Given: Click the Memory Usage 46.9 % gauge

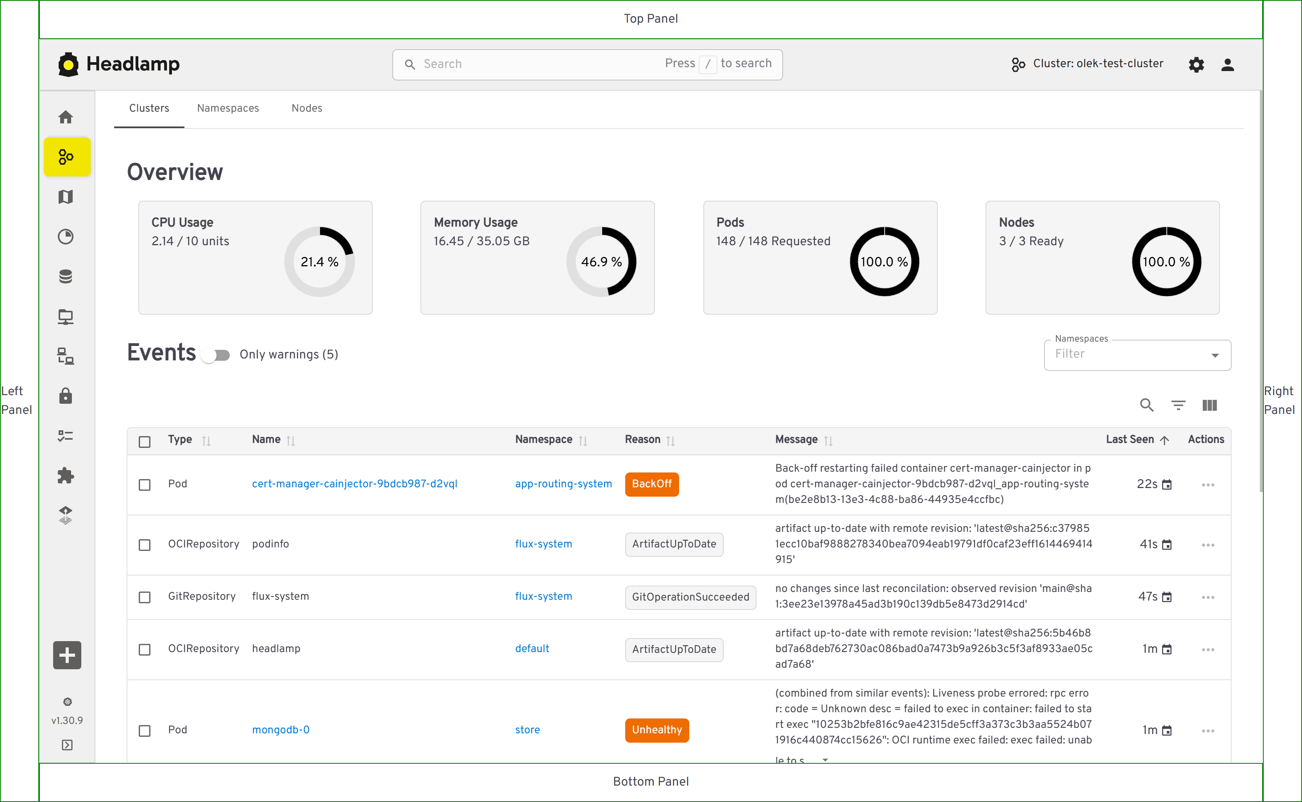Looking at the screenshot, I should (601, 262).
